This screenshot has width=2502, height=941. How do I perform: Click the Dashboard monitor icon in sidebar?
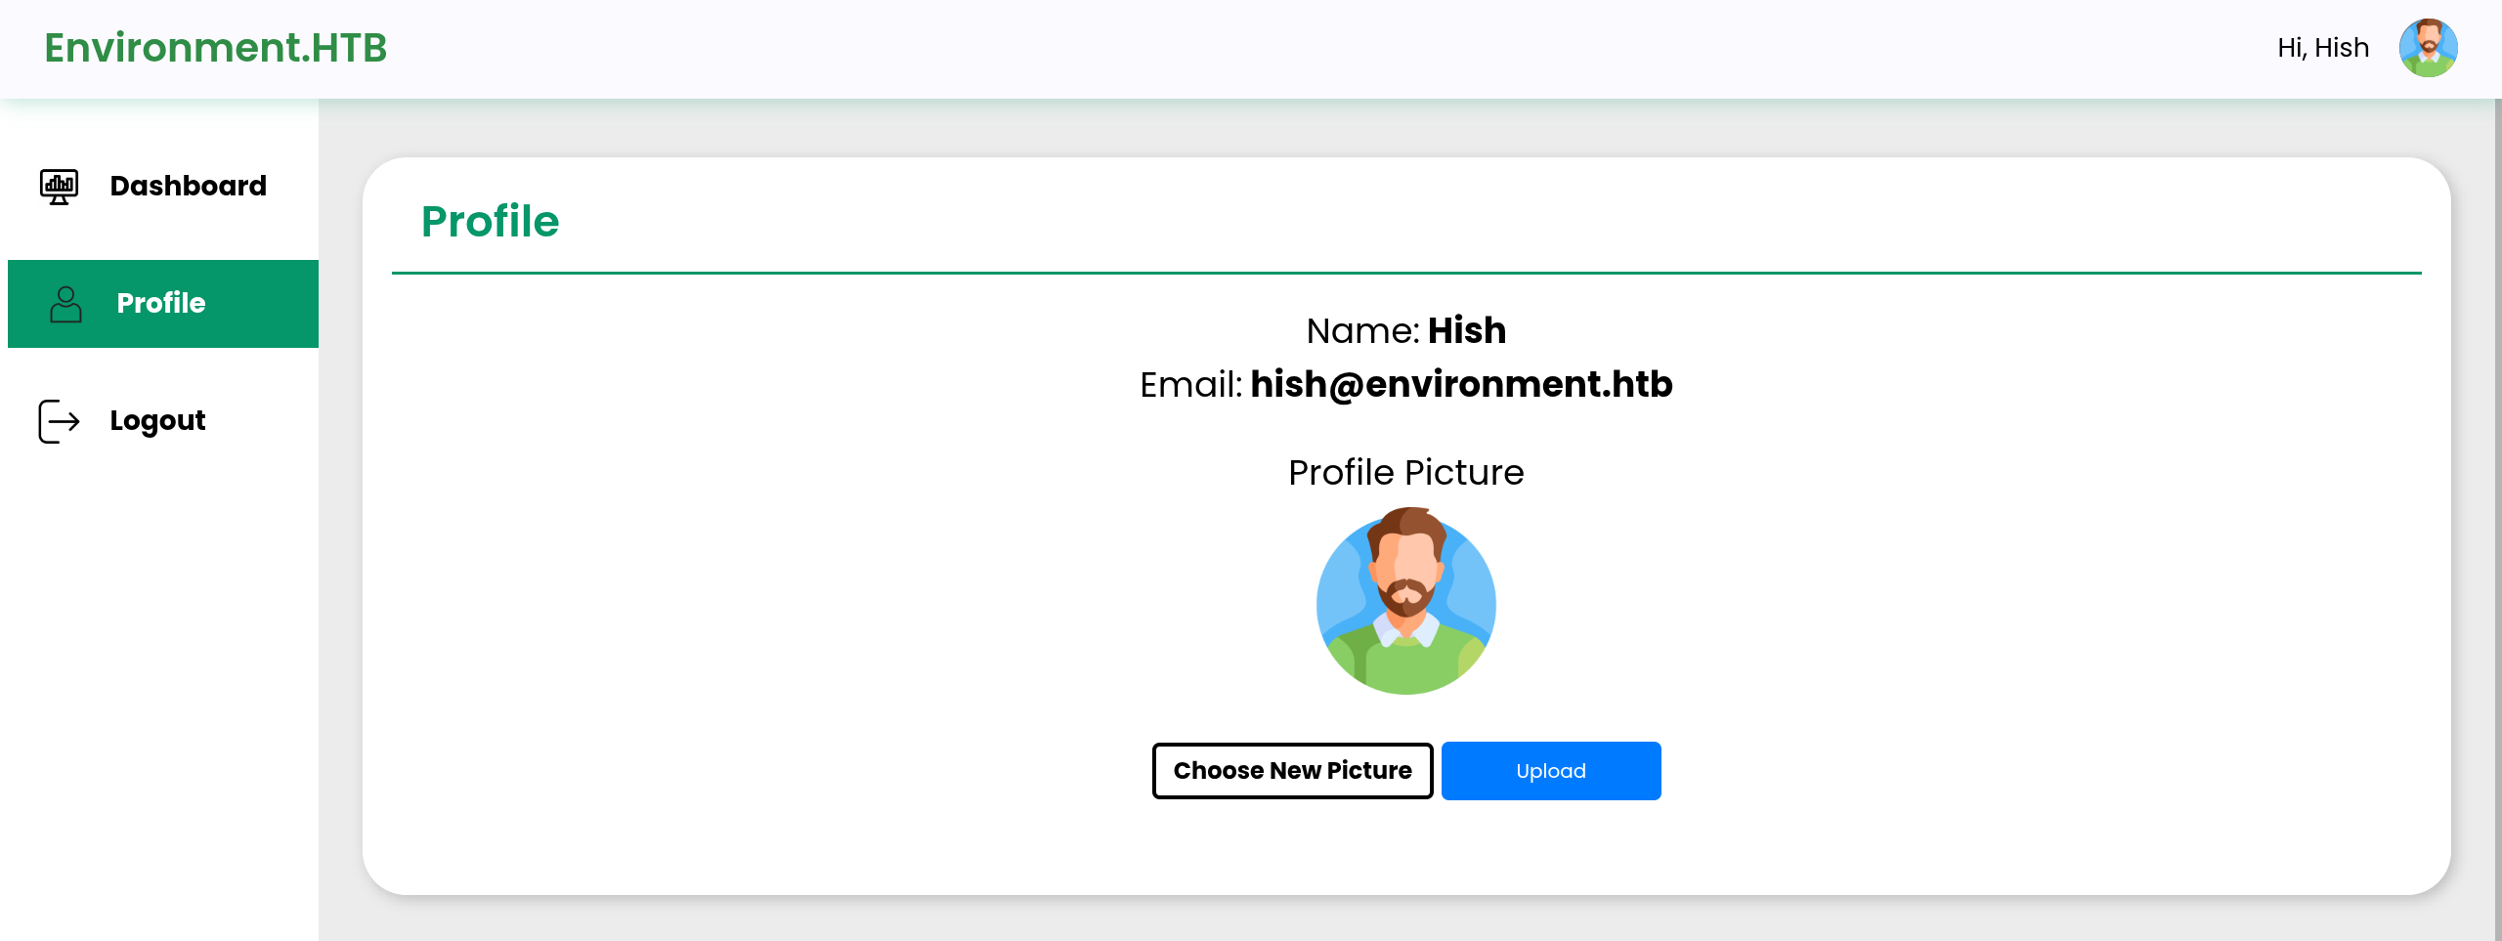[x=59, y=186]
